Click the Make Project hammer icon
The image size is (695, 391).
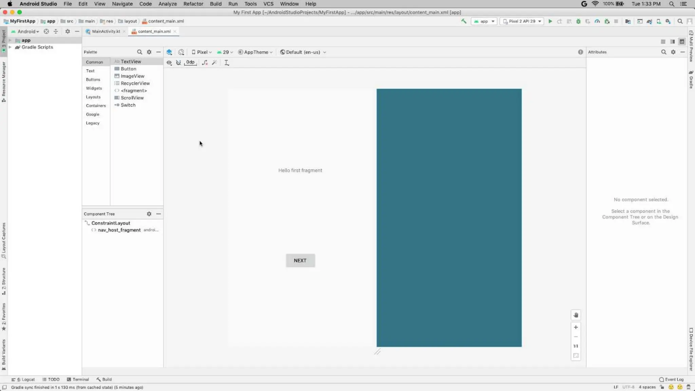(x=464, y=21)
